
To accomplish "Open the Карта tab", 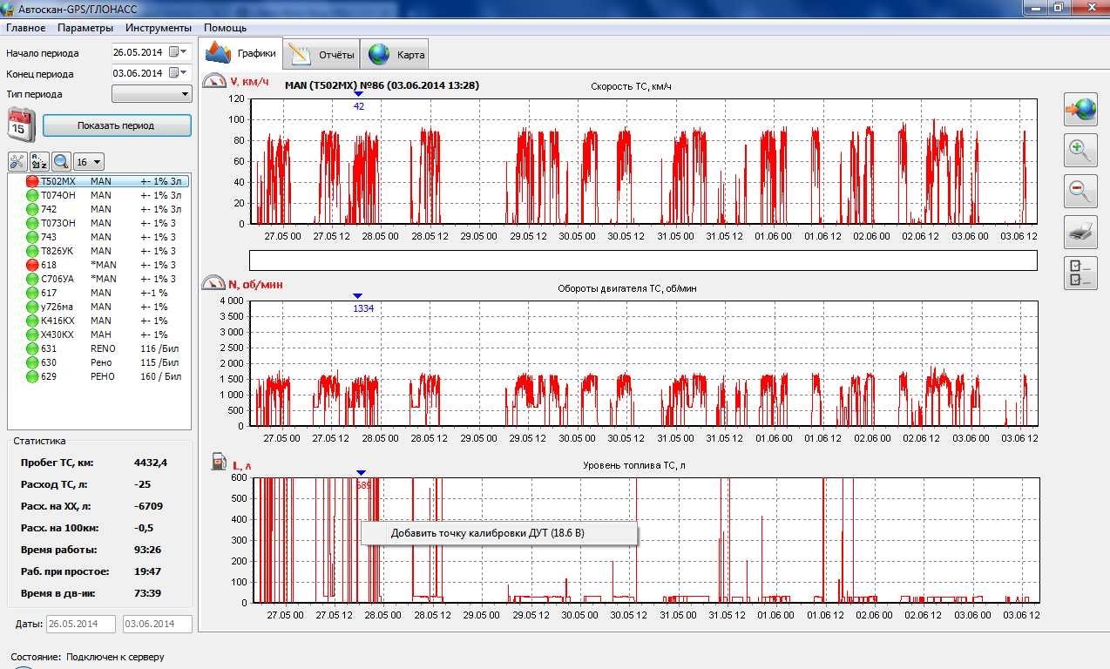I will [396, 55].
